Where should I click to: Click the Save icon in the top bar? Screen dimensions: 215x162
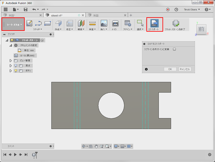click(x=26, y=9)
